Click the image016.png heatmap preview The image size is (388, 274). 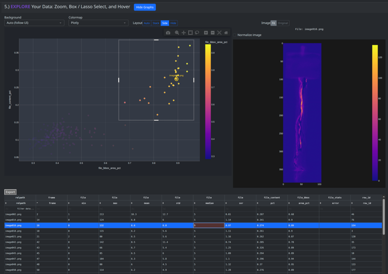302,113
